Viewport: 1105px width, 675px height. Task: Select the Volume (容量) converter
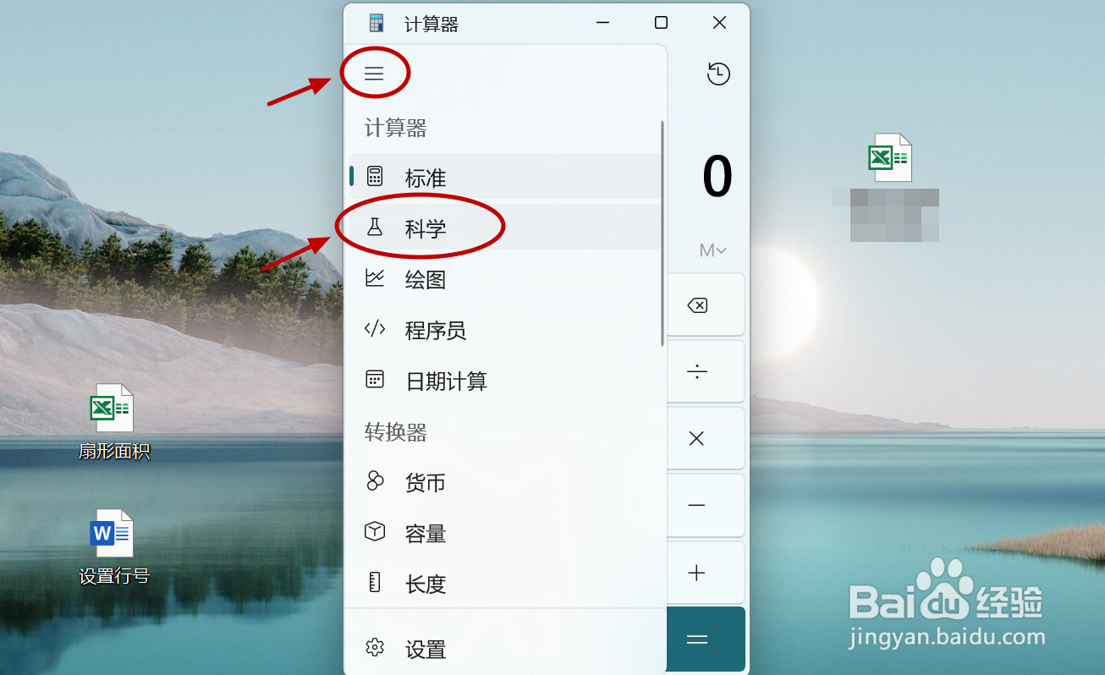pyautogui.click(x=505, y=533)
